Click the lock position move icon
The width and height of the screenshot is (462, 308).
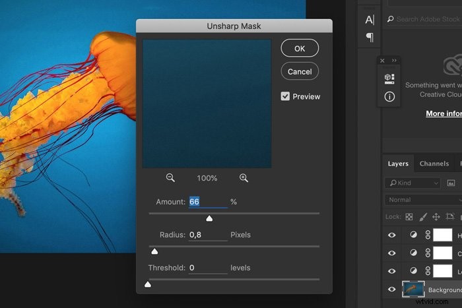point(436,217)
